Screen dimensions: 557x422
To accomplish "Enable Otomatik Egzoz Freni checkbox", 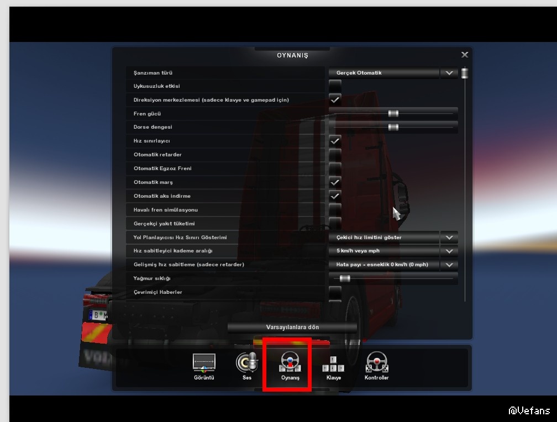I will tap(335, 168).
